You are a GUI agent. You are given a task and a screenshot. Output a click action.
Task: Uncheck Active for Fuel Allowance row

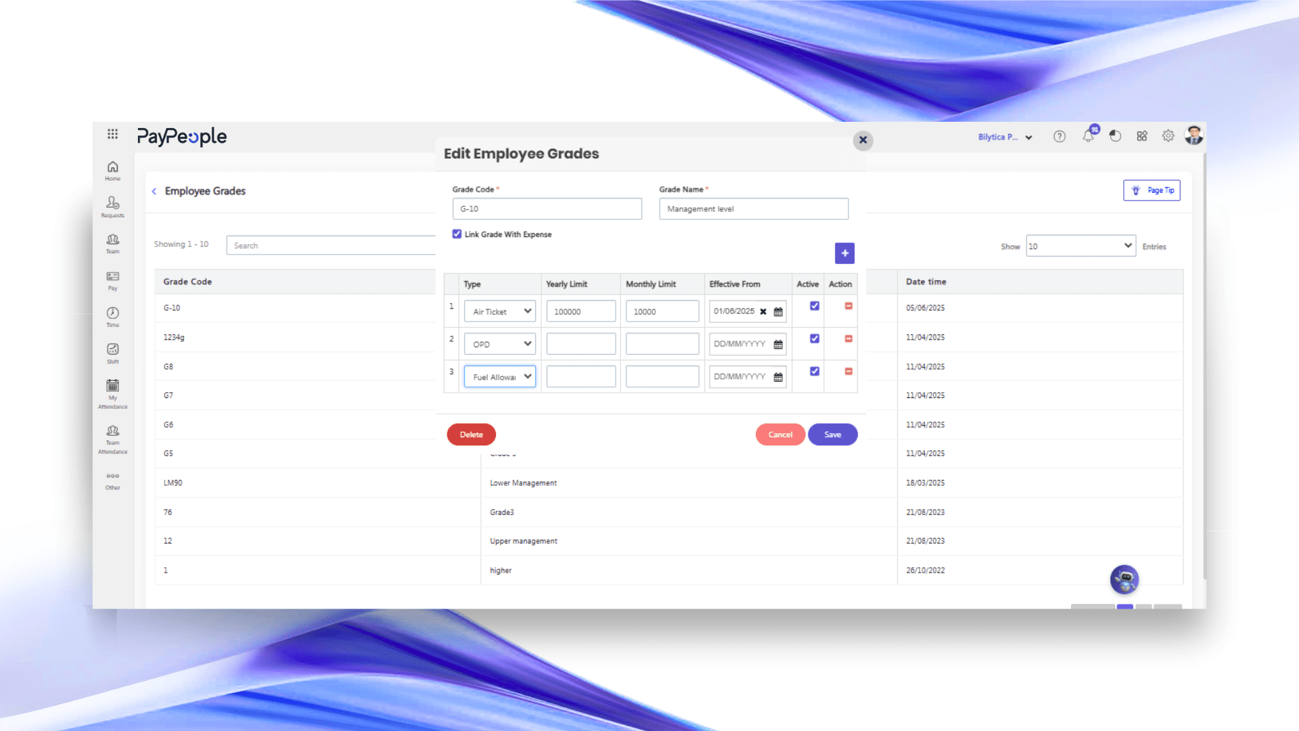(x=815, y=371)
